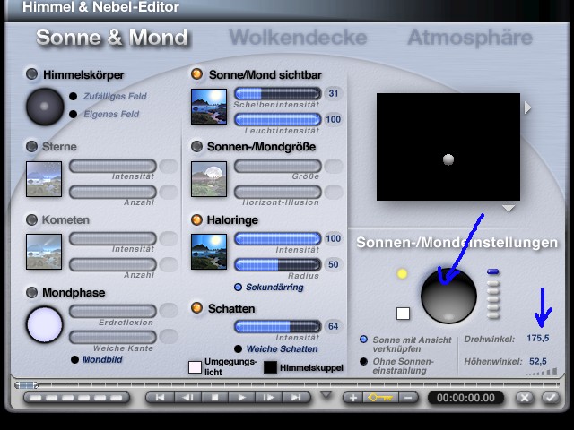Open the triangle menu below preview
The height and width of the screenshot is (430, 574).
(x=509, y=208)
